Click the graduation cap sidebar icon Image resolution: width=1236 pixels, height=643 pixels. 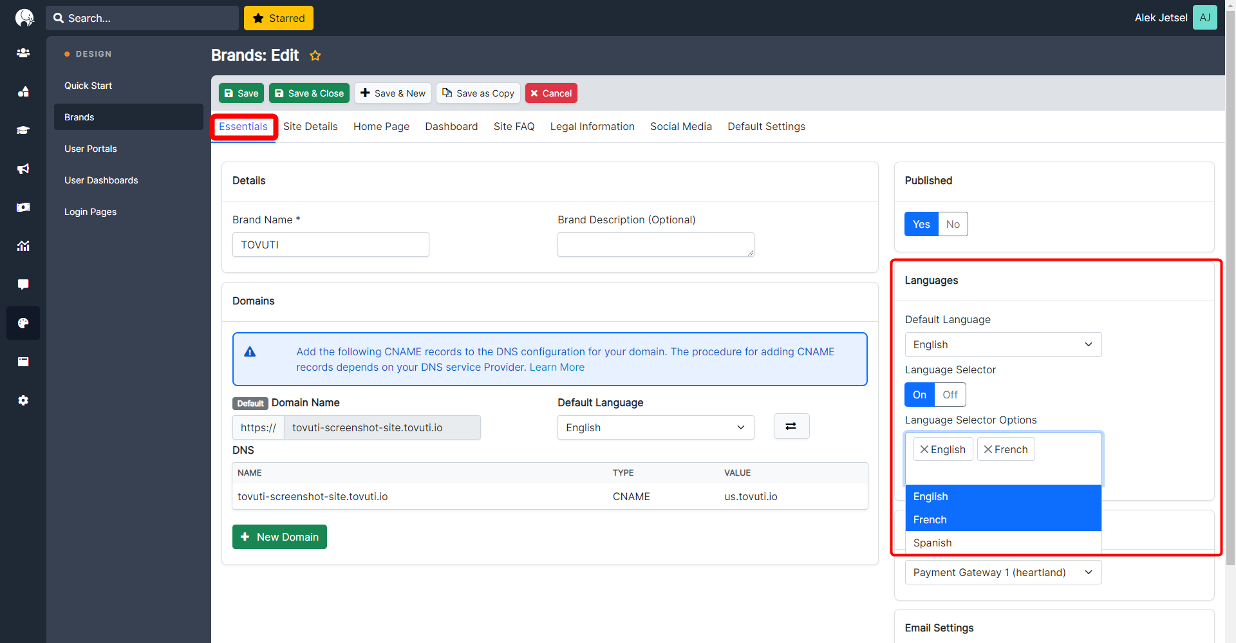click(x=23, y=130)
